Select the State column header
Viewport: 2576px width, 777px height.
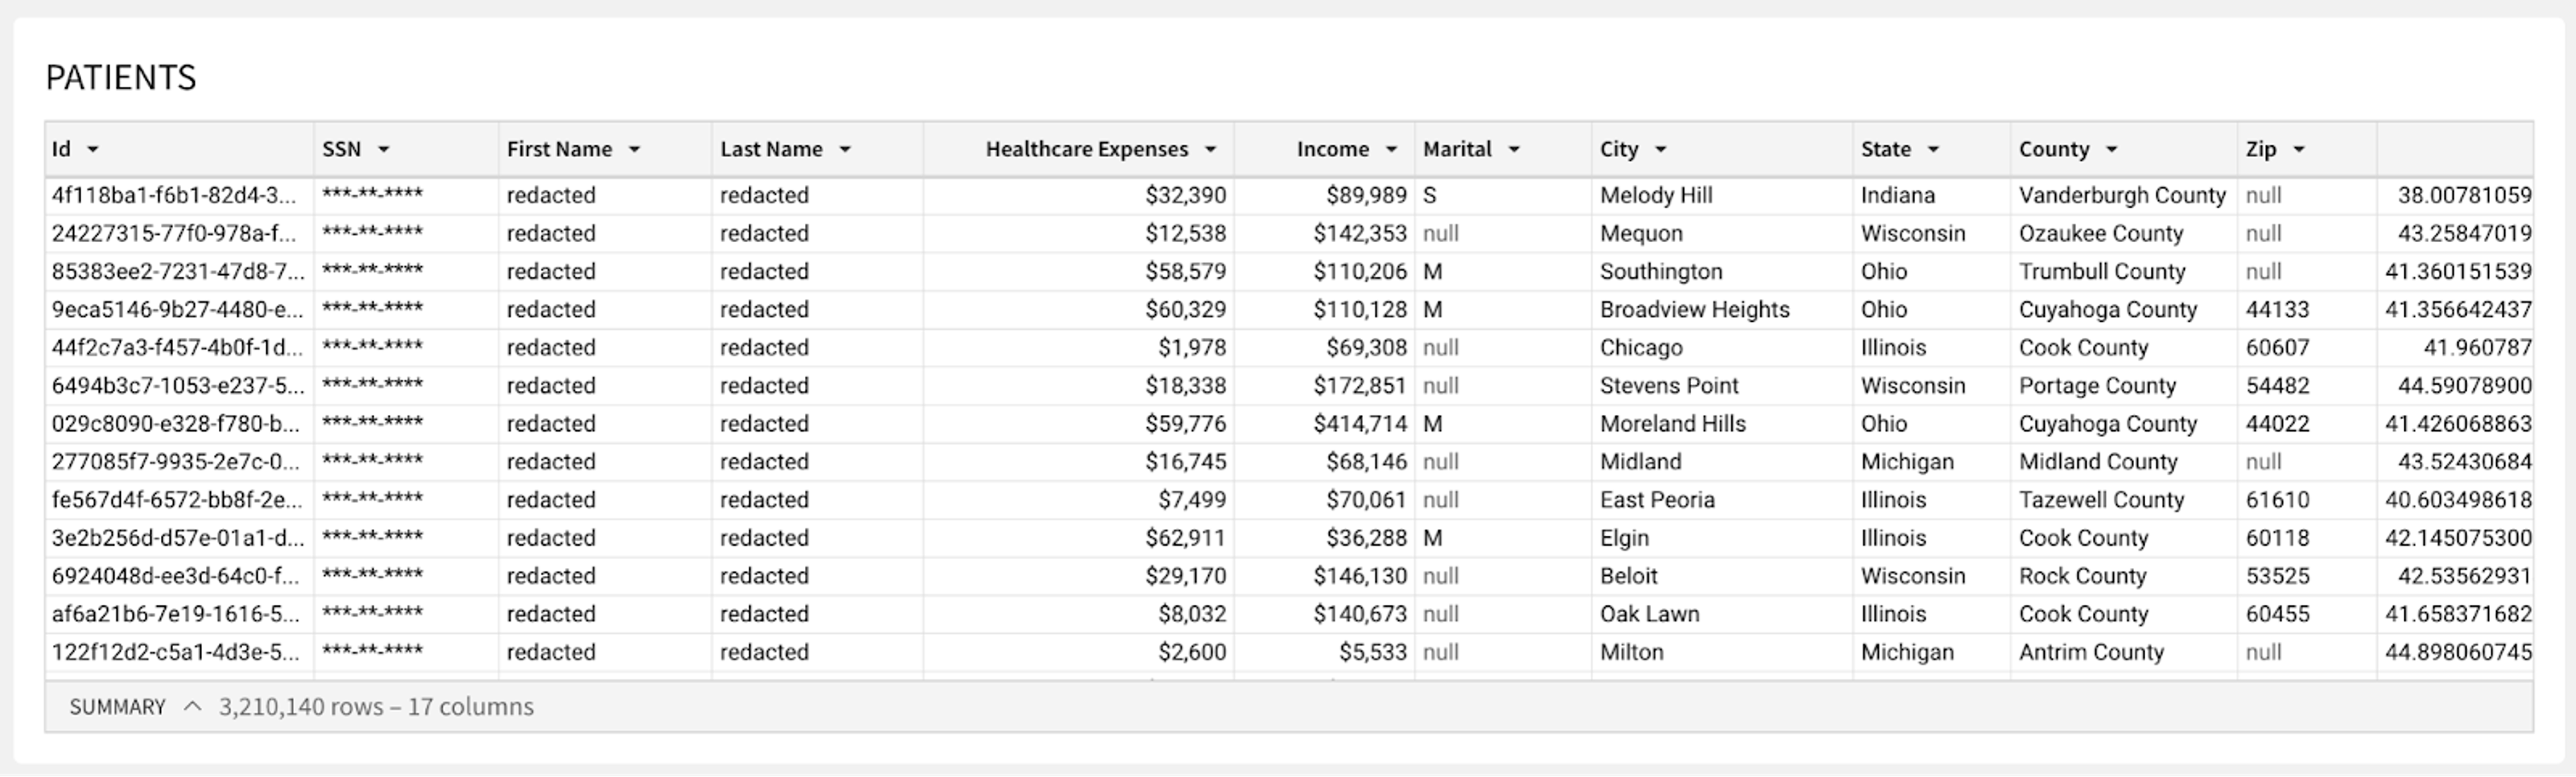1932,150
